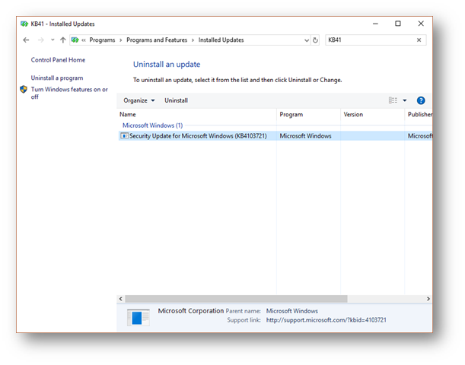Open help with the blue question icon

click(x=421, y=100)
